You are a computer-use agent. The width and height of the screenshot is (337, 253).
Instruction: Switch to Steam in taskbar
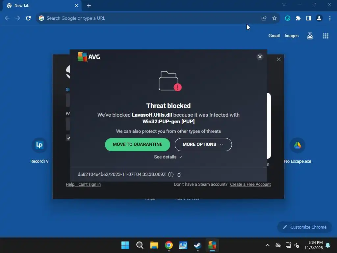197,245
